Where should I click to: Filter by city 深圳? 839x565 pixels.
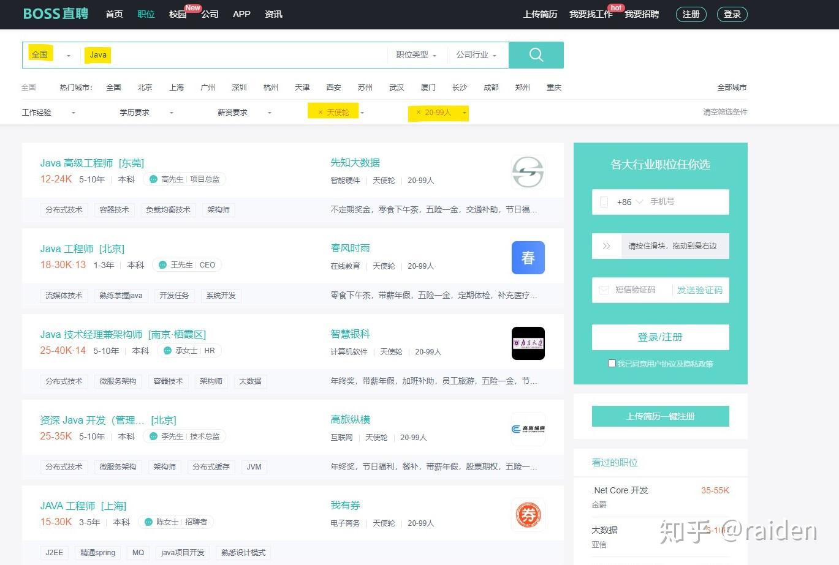(x=239, y=88)
